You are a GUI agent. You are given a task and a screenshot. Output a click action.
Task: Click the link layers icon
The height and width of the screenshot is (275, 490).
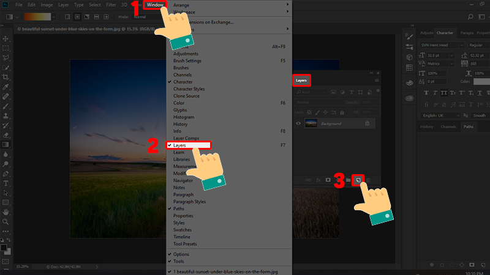[x=308, y=180]
